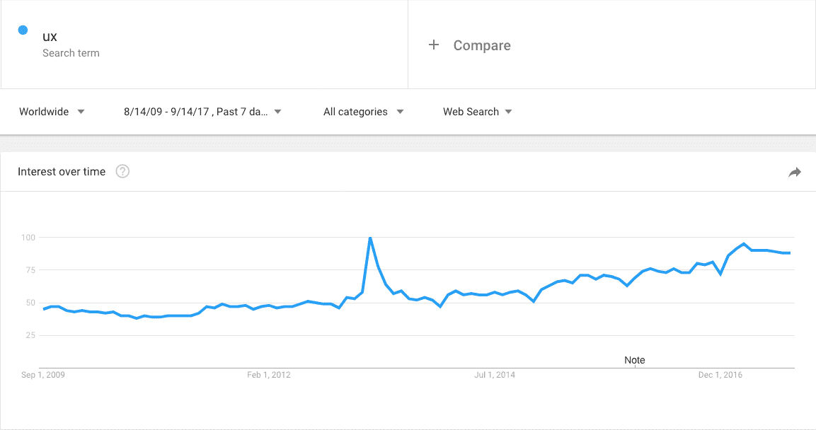Click the Interest over time heading
This screenshot has height=430, width=816.
pos(62,172)
